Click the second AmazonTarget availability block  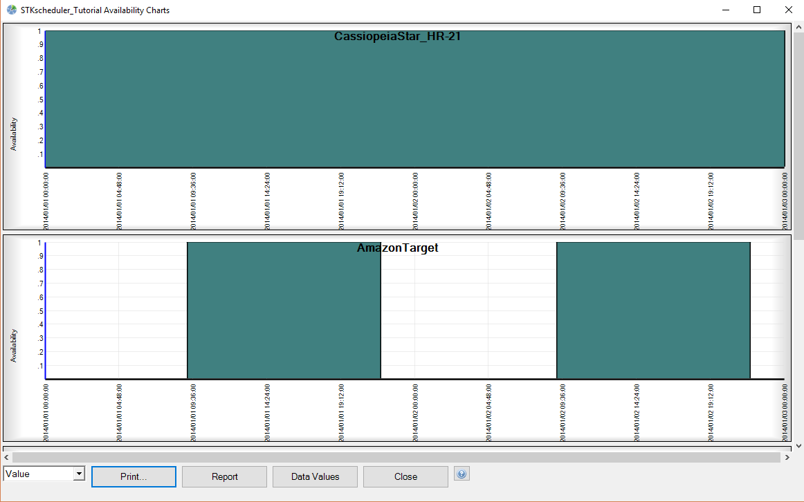tap(652, 311)
